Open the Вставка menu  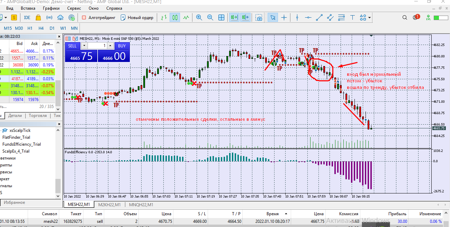[28, 8]
